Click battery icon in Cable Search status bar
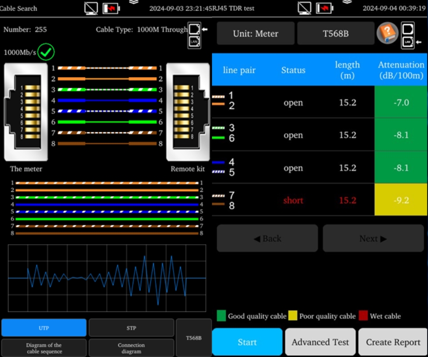Screen dimensions: 428x357 (x=111, y=8)
